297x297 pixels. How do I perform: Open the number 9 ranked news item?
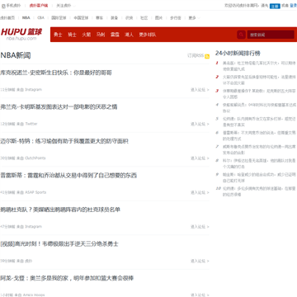259,177
